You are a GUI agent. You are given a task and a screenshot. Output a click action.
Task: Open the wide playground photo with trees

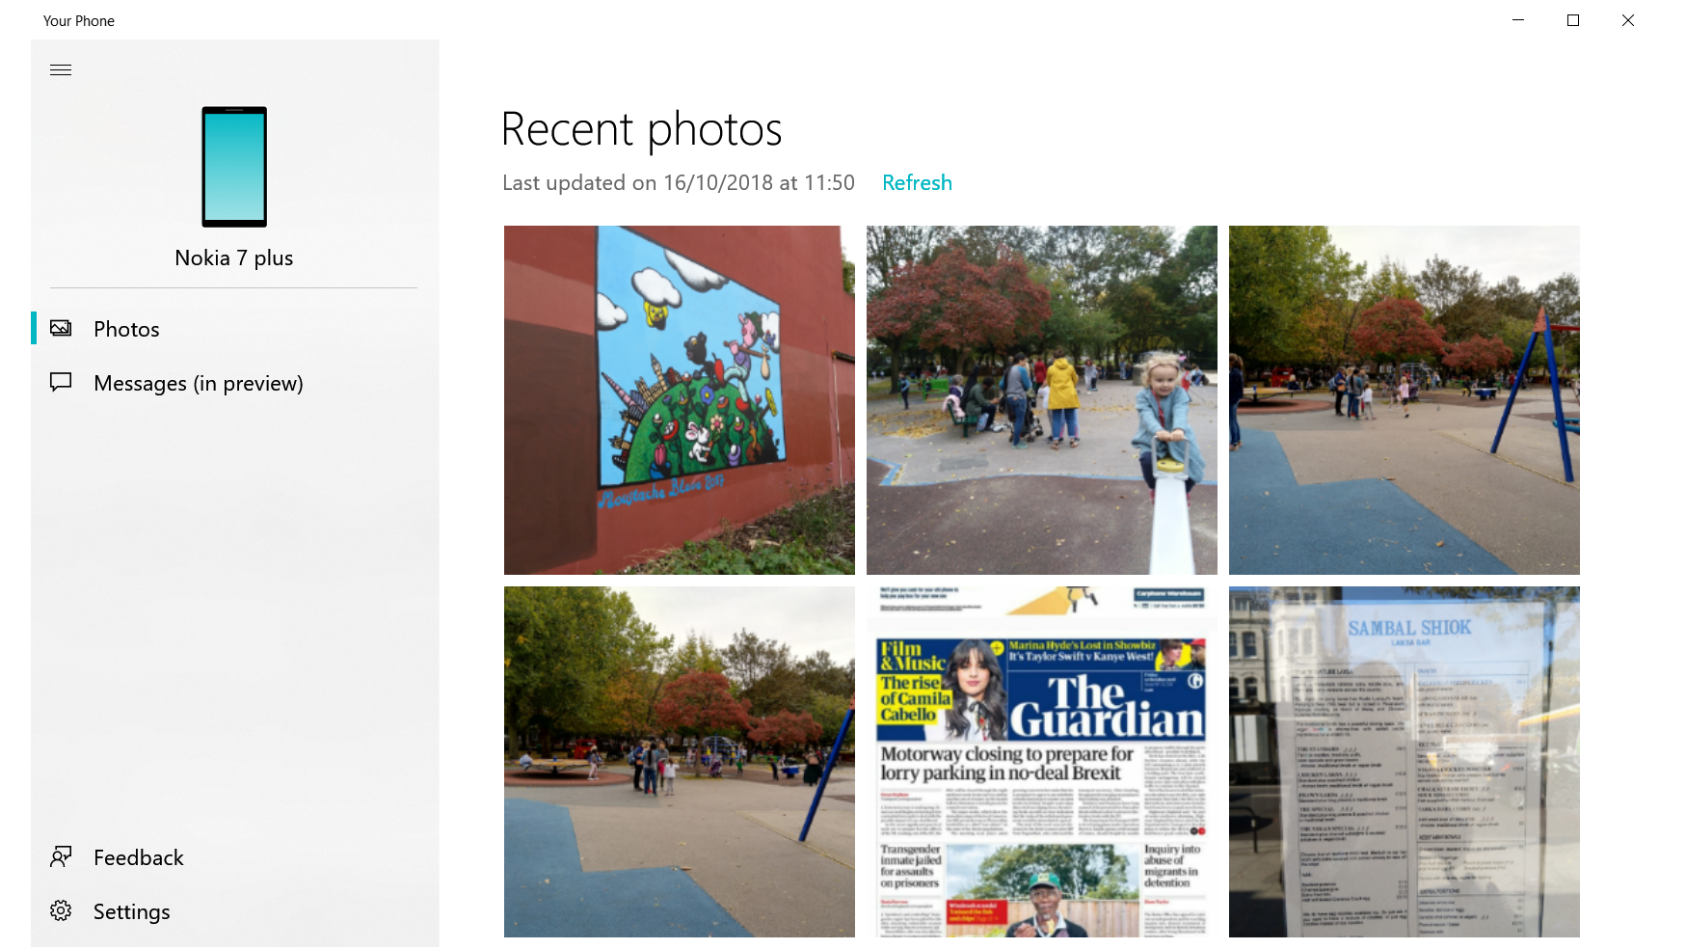[x=680, y=762]
